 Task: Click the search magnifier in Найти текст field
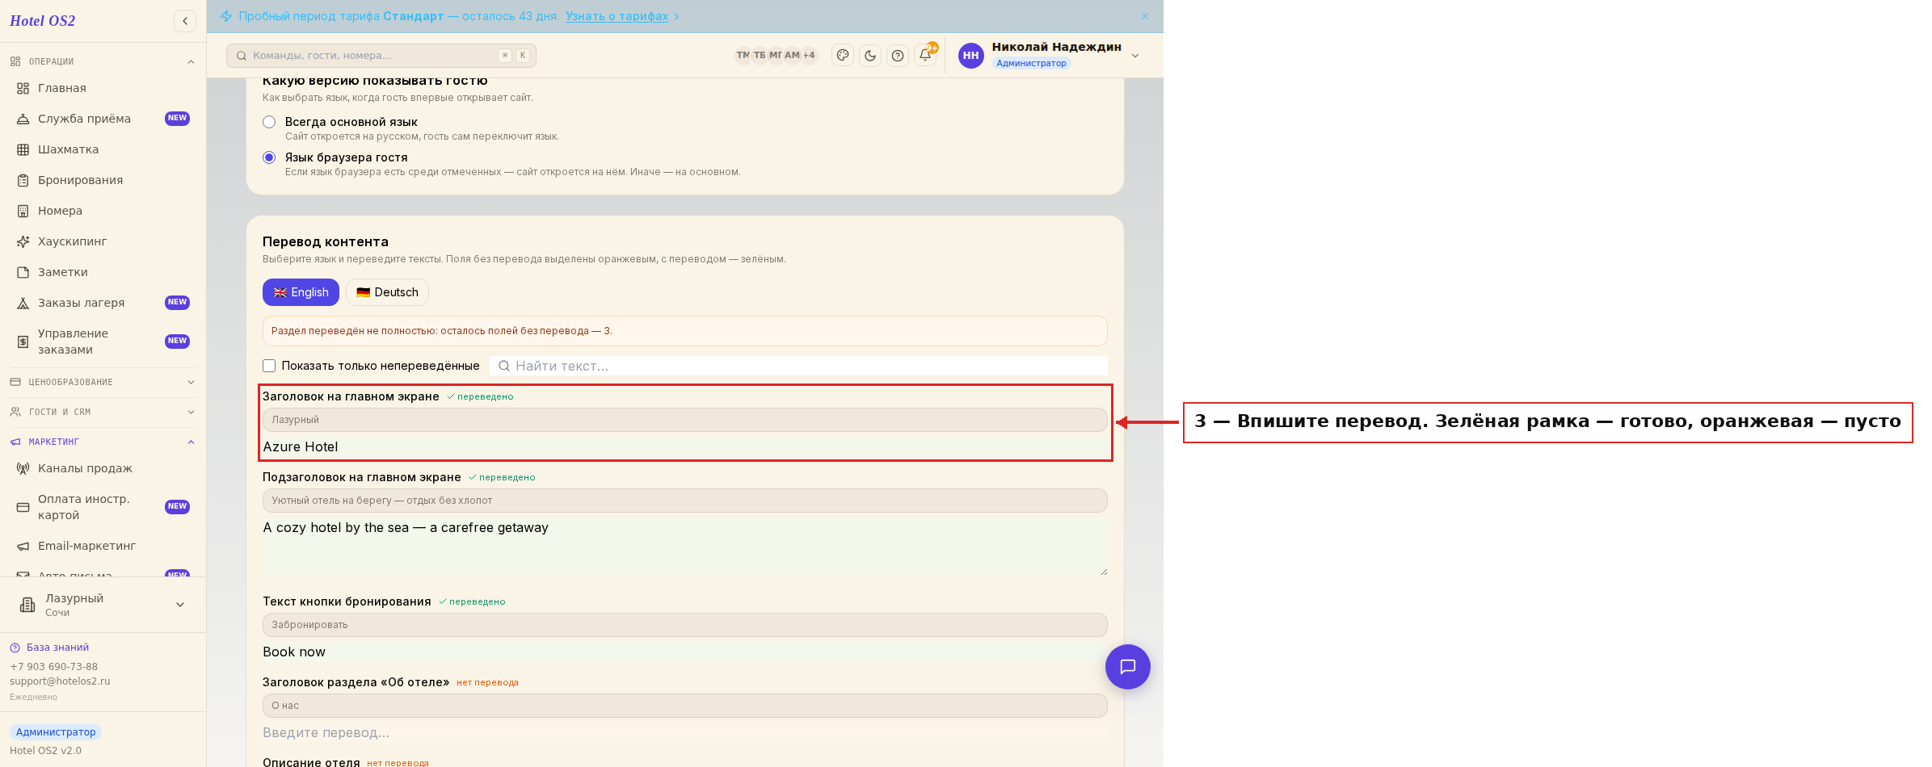pos(504,366)
